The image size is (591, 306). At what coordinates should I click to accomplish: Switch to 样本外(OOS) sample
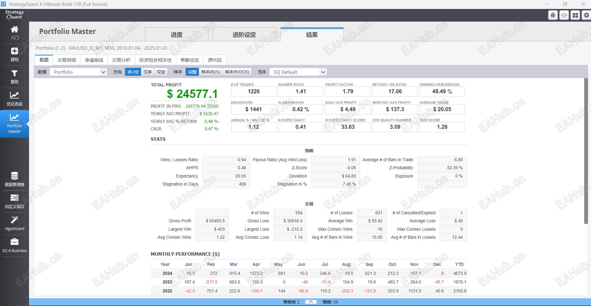[237, 72]
